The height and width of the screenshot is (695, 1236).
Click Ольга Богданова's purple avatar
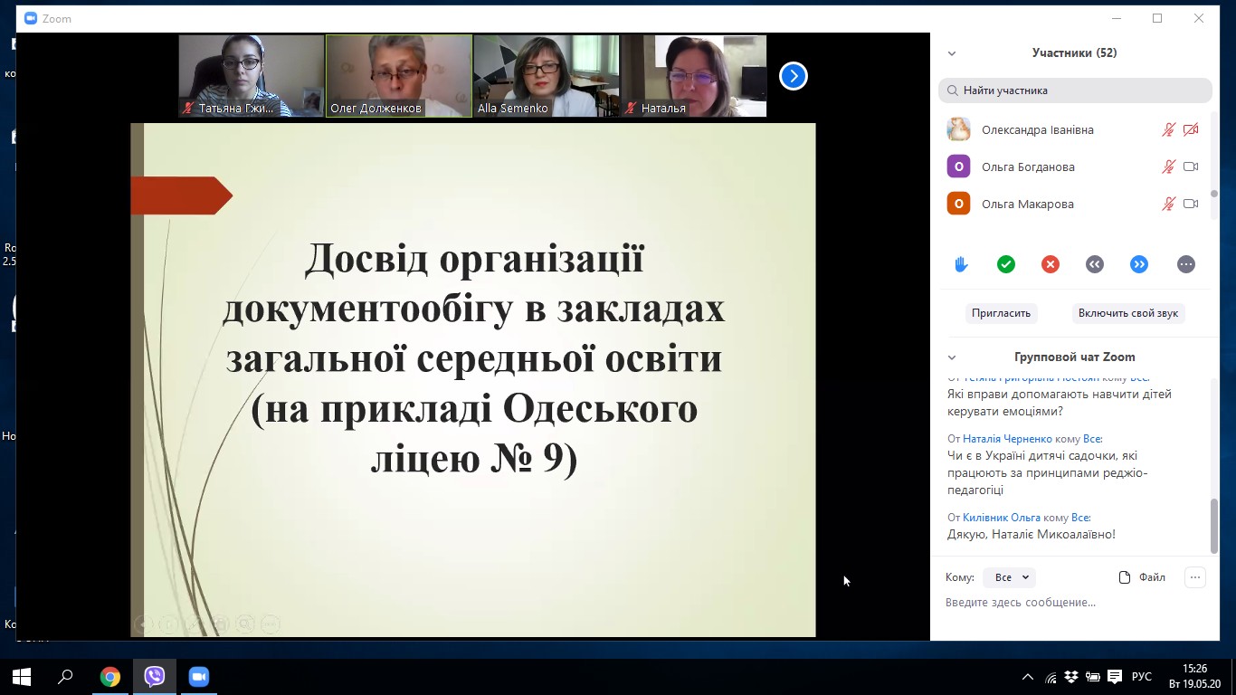pyautogui.click(x=958, y=167)
